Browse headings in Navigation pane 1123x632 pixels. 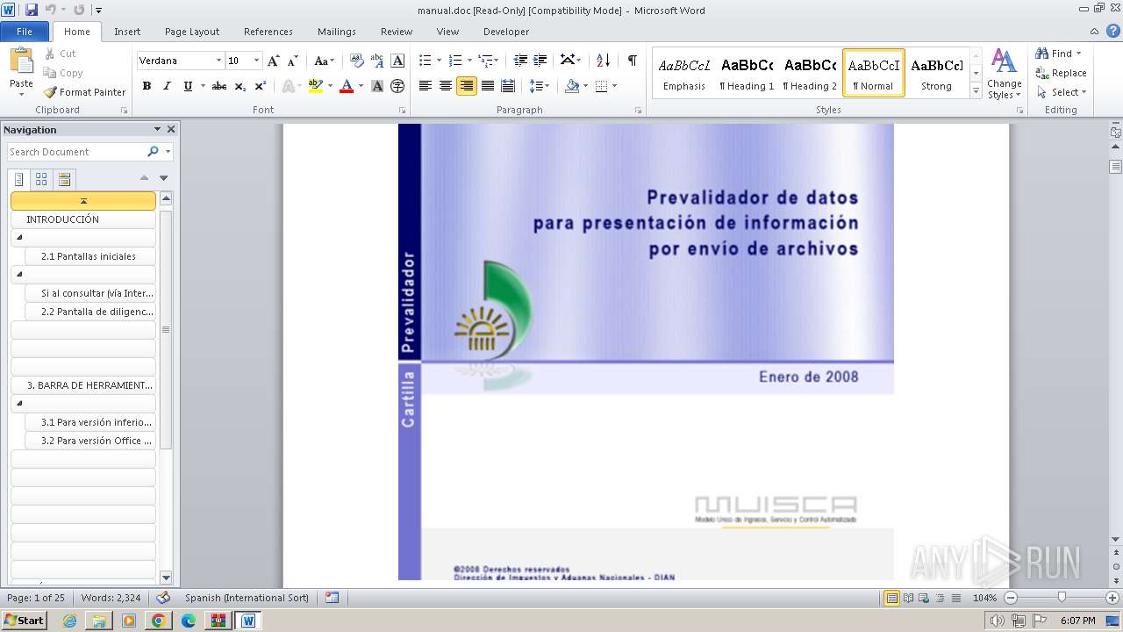(x=19, y=179)
